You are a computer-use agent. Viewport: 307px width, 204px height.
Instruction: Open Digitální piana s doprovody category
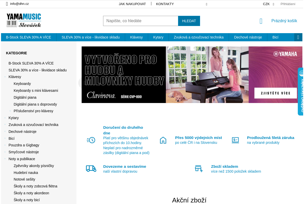click(x=35, y=104)
